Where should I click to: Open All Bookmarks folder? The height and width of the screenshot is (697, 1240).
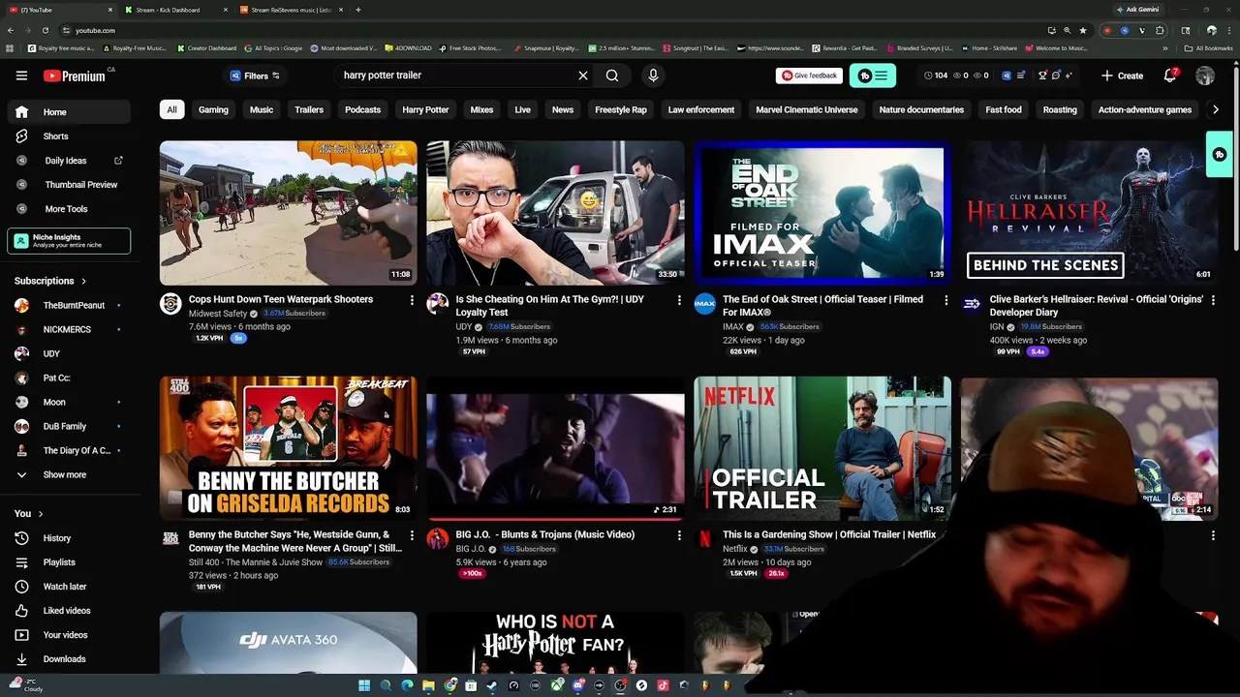tap(1208, 48)
